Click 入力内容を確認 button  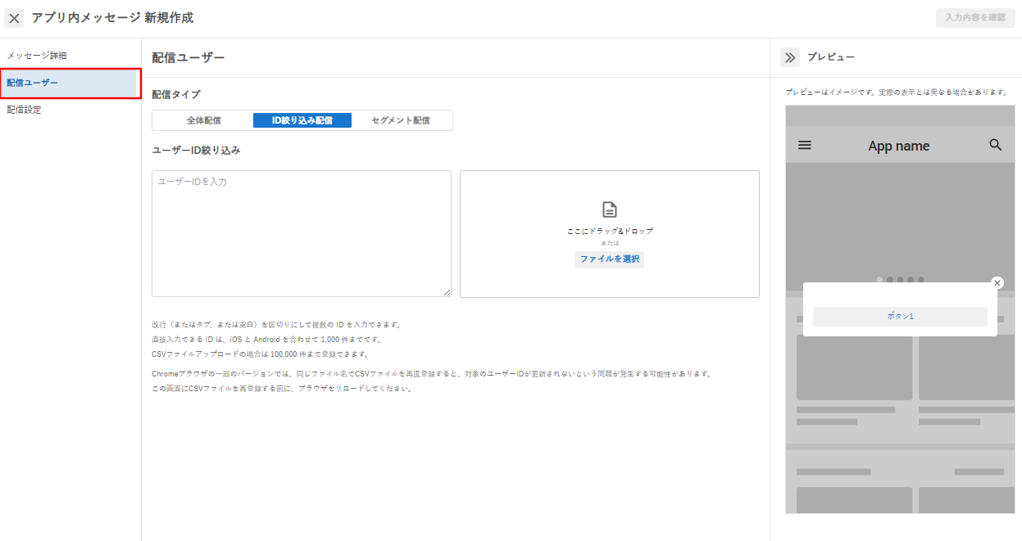click(x=975, y=17)
